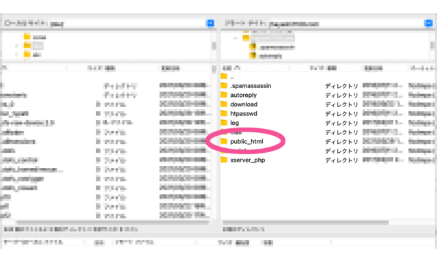This screenshot has width=437, height=262.
Task: Open remote site path dropdown
Action: (x=428, y=23)
